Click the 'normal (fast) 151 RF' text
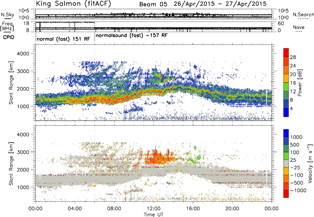The height and width of the screenshot is (217, 314). coord(64,39)
